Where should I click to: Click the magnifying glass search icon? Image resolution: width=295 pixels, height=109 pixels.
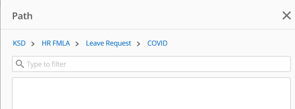[x=20, y=64]
